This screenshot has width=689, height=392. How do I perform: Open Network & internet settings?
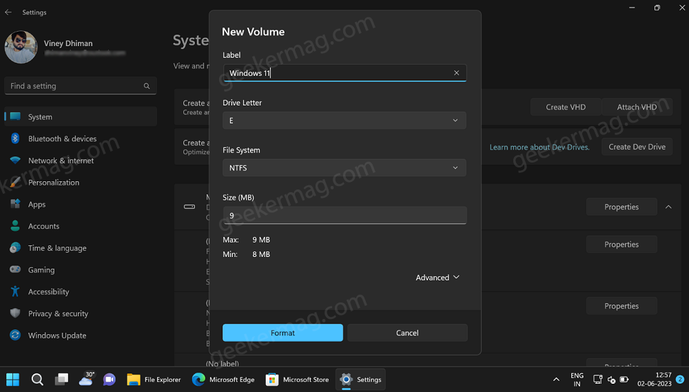(81, 161)
